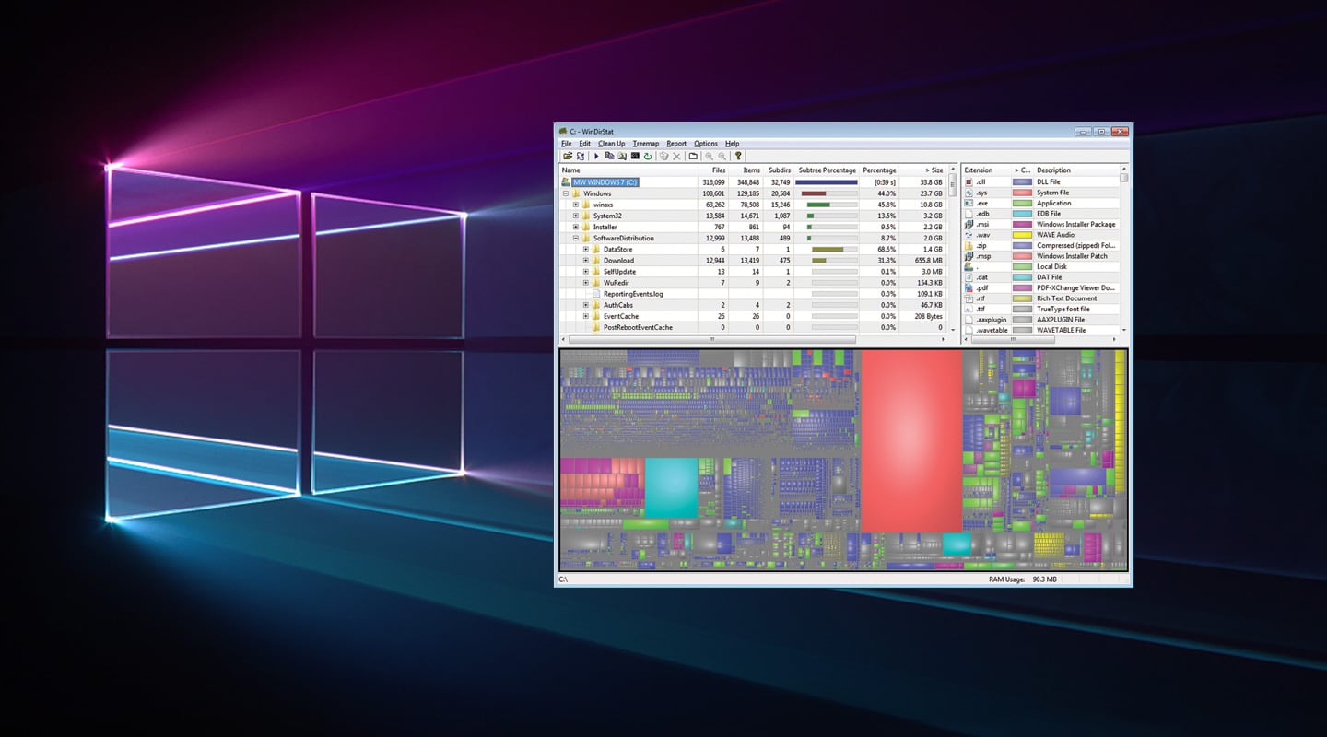Sort by the Percentage column header
Screen dimensions: 1327x737
pyautogui.click(x=879, y=170)
